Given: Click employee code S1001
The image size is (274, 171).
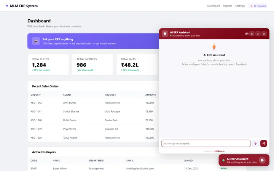Looking at the screenshot, I should [x=34, y=169].
